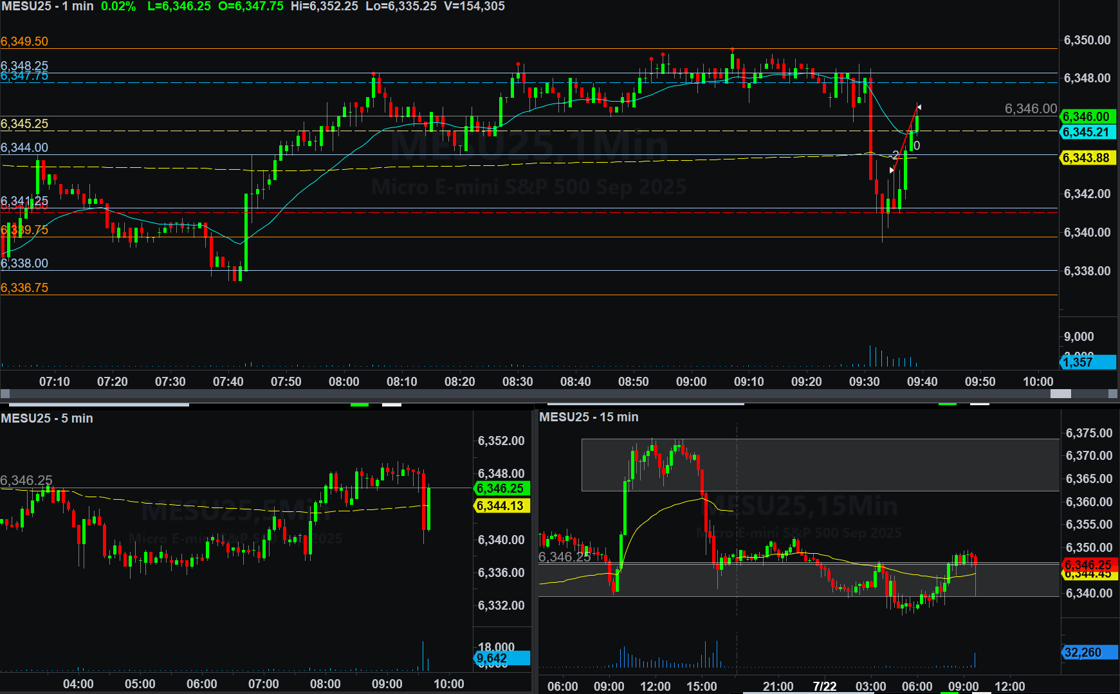1120x694 pixels.
Task: Select the MESU25 - 15 min chart title
Action: 589,417
